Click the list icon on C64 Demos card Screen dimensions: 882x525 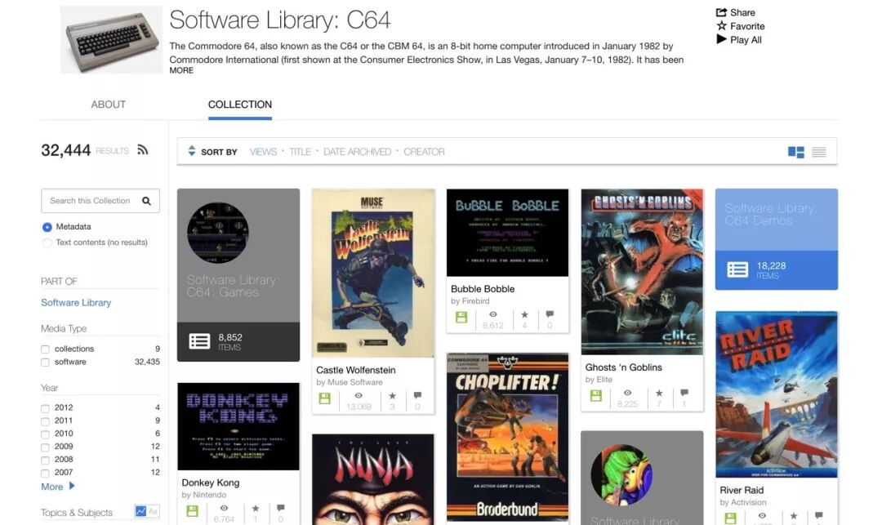[737, 269]
